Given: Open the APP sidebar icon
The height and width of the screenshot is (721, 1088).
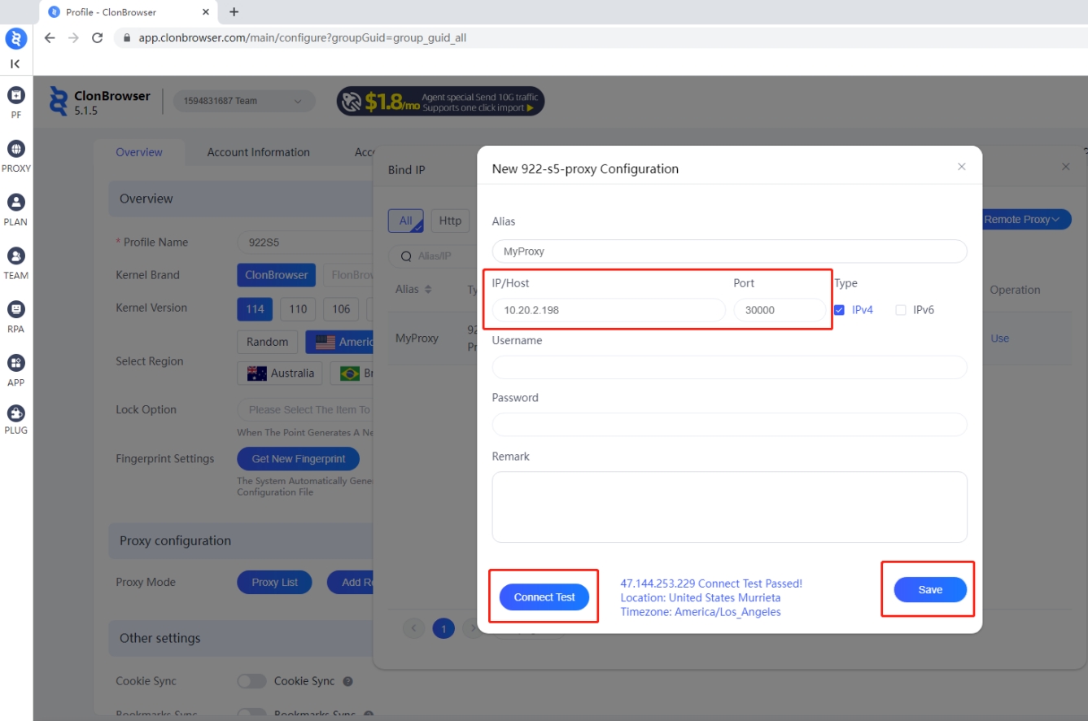Looking at the screenshot, I should tap(15, 363).
